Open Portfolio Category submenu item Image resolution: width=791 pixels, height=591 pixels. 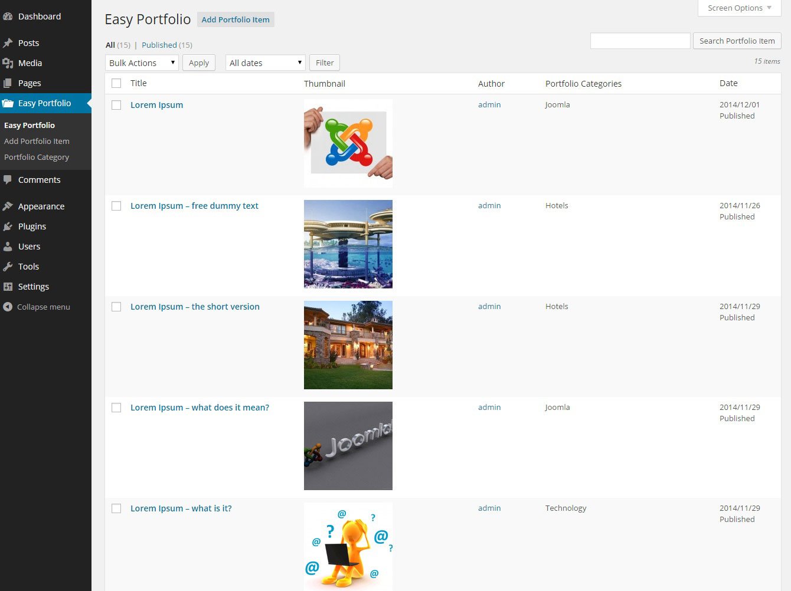point(37,157)
